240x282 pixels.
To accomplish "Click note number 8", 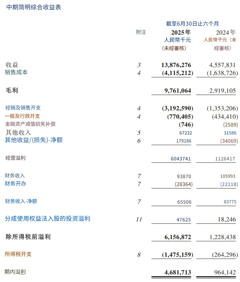I will coord(139,255).
